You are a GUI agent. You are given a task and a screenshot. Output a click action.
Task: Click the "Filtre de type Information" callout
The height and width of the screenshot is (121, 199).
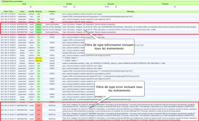(x=109, y=47)
